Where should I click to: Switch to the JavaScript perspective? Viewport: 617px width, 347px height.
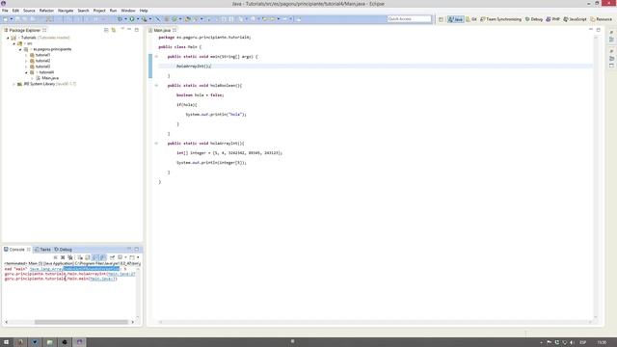click(575, 19)
